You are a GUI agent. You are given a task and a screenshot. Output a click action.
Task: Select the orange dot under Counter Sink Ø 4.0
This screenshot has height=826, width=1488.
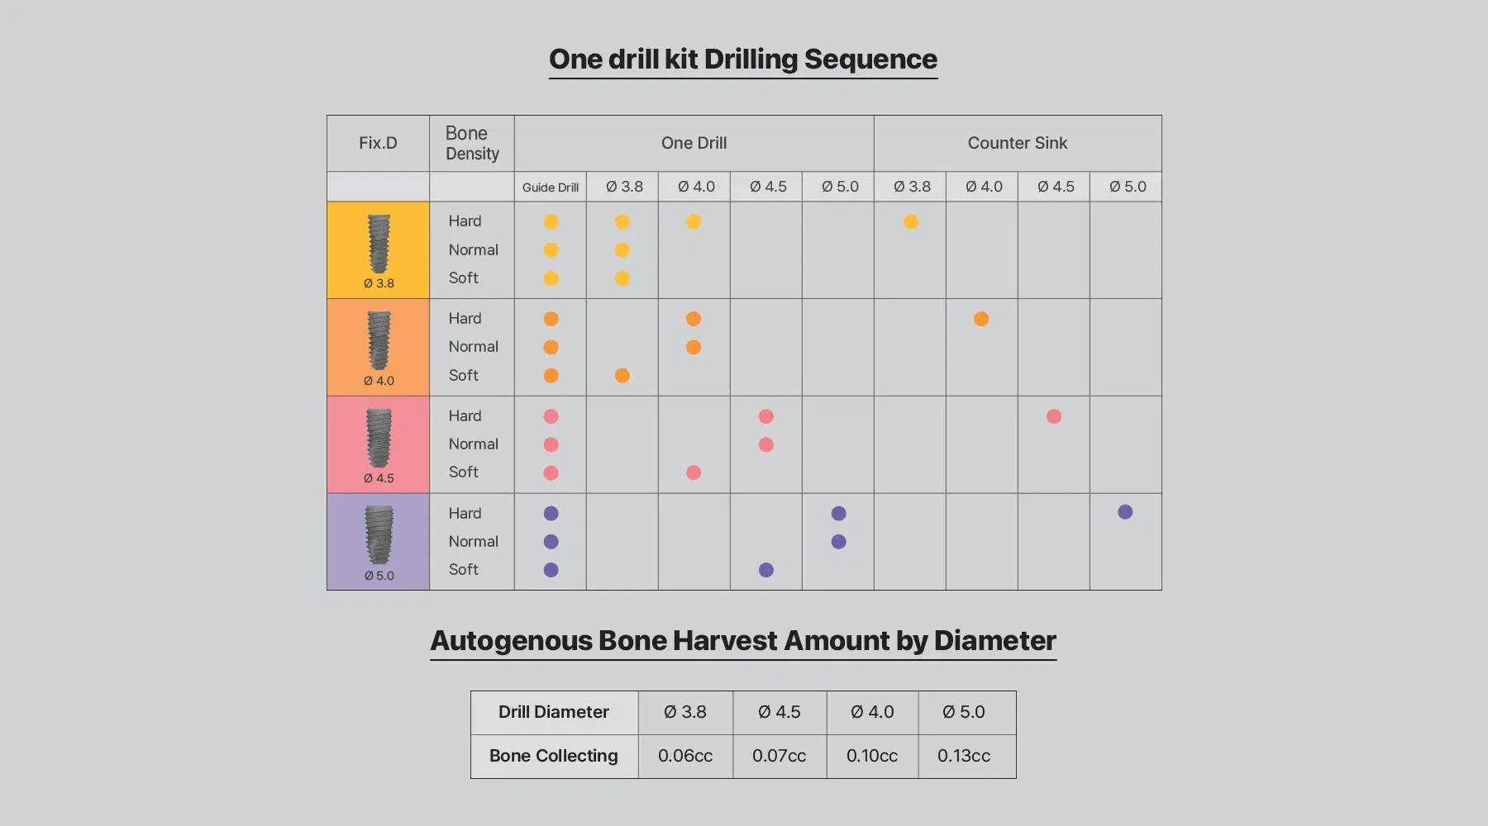pyautogui.click(x=981, y=319)
